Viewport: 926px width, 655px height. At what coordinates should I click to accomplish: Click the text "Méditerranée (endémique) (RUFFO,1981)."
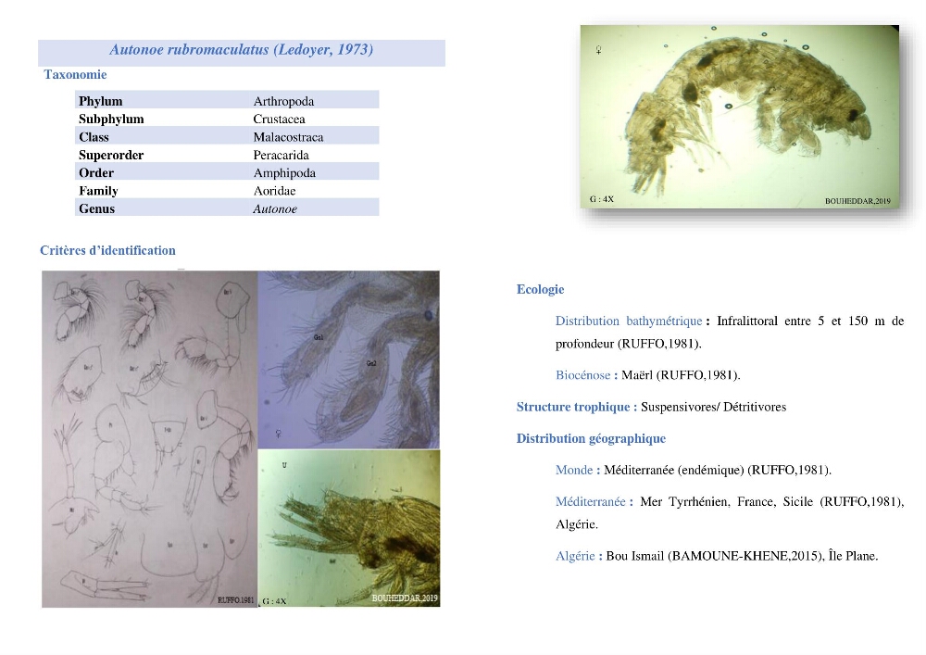(718, 470)
